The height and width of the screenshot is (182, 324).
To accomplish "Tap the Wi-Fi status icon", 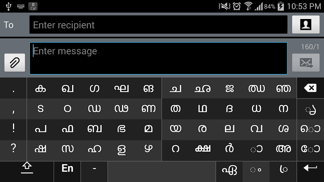I will click(248, 6).
